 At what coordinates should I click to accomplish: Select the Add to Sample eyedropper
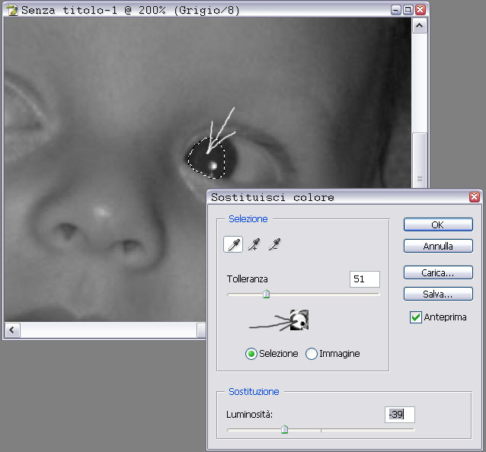(254, 244)
